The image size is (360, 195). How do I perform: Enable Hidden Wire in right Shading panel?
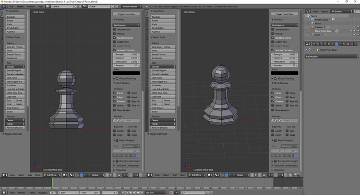click(273, 42)
